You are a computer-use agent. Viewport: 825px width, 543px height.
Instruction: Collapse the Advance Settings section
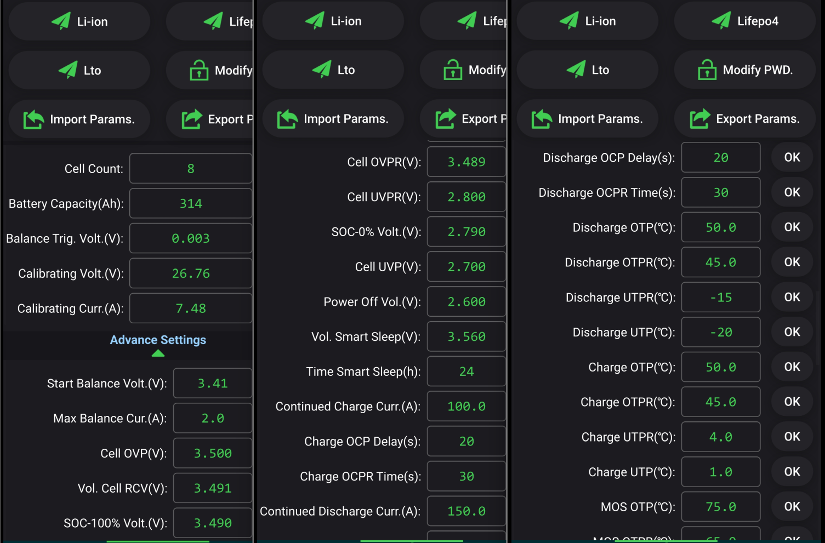pos(158,340)
